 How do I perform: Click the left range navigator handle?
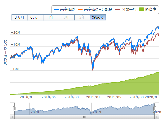[14, 109]
